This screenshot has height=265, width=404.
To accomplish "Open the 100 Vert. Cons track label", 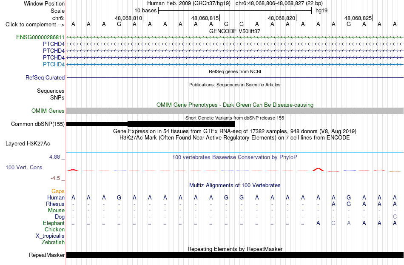I will (x=24, y=167).
